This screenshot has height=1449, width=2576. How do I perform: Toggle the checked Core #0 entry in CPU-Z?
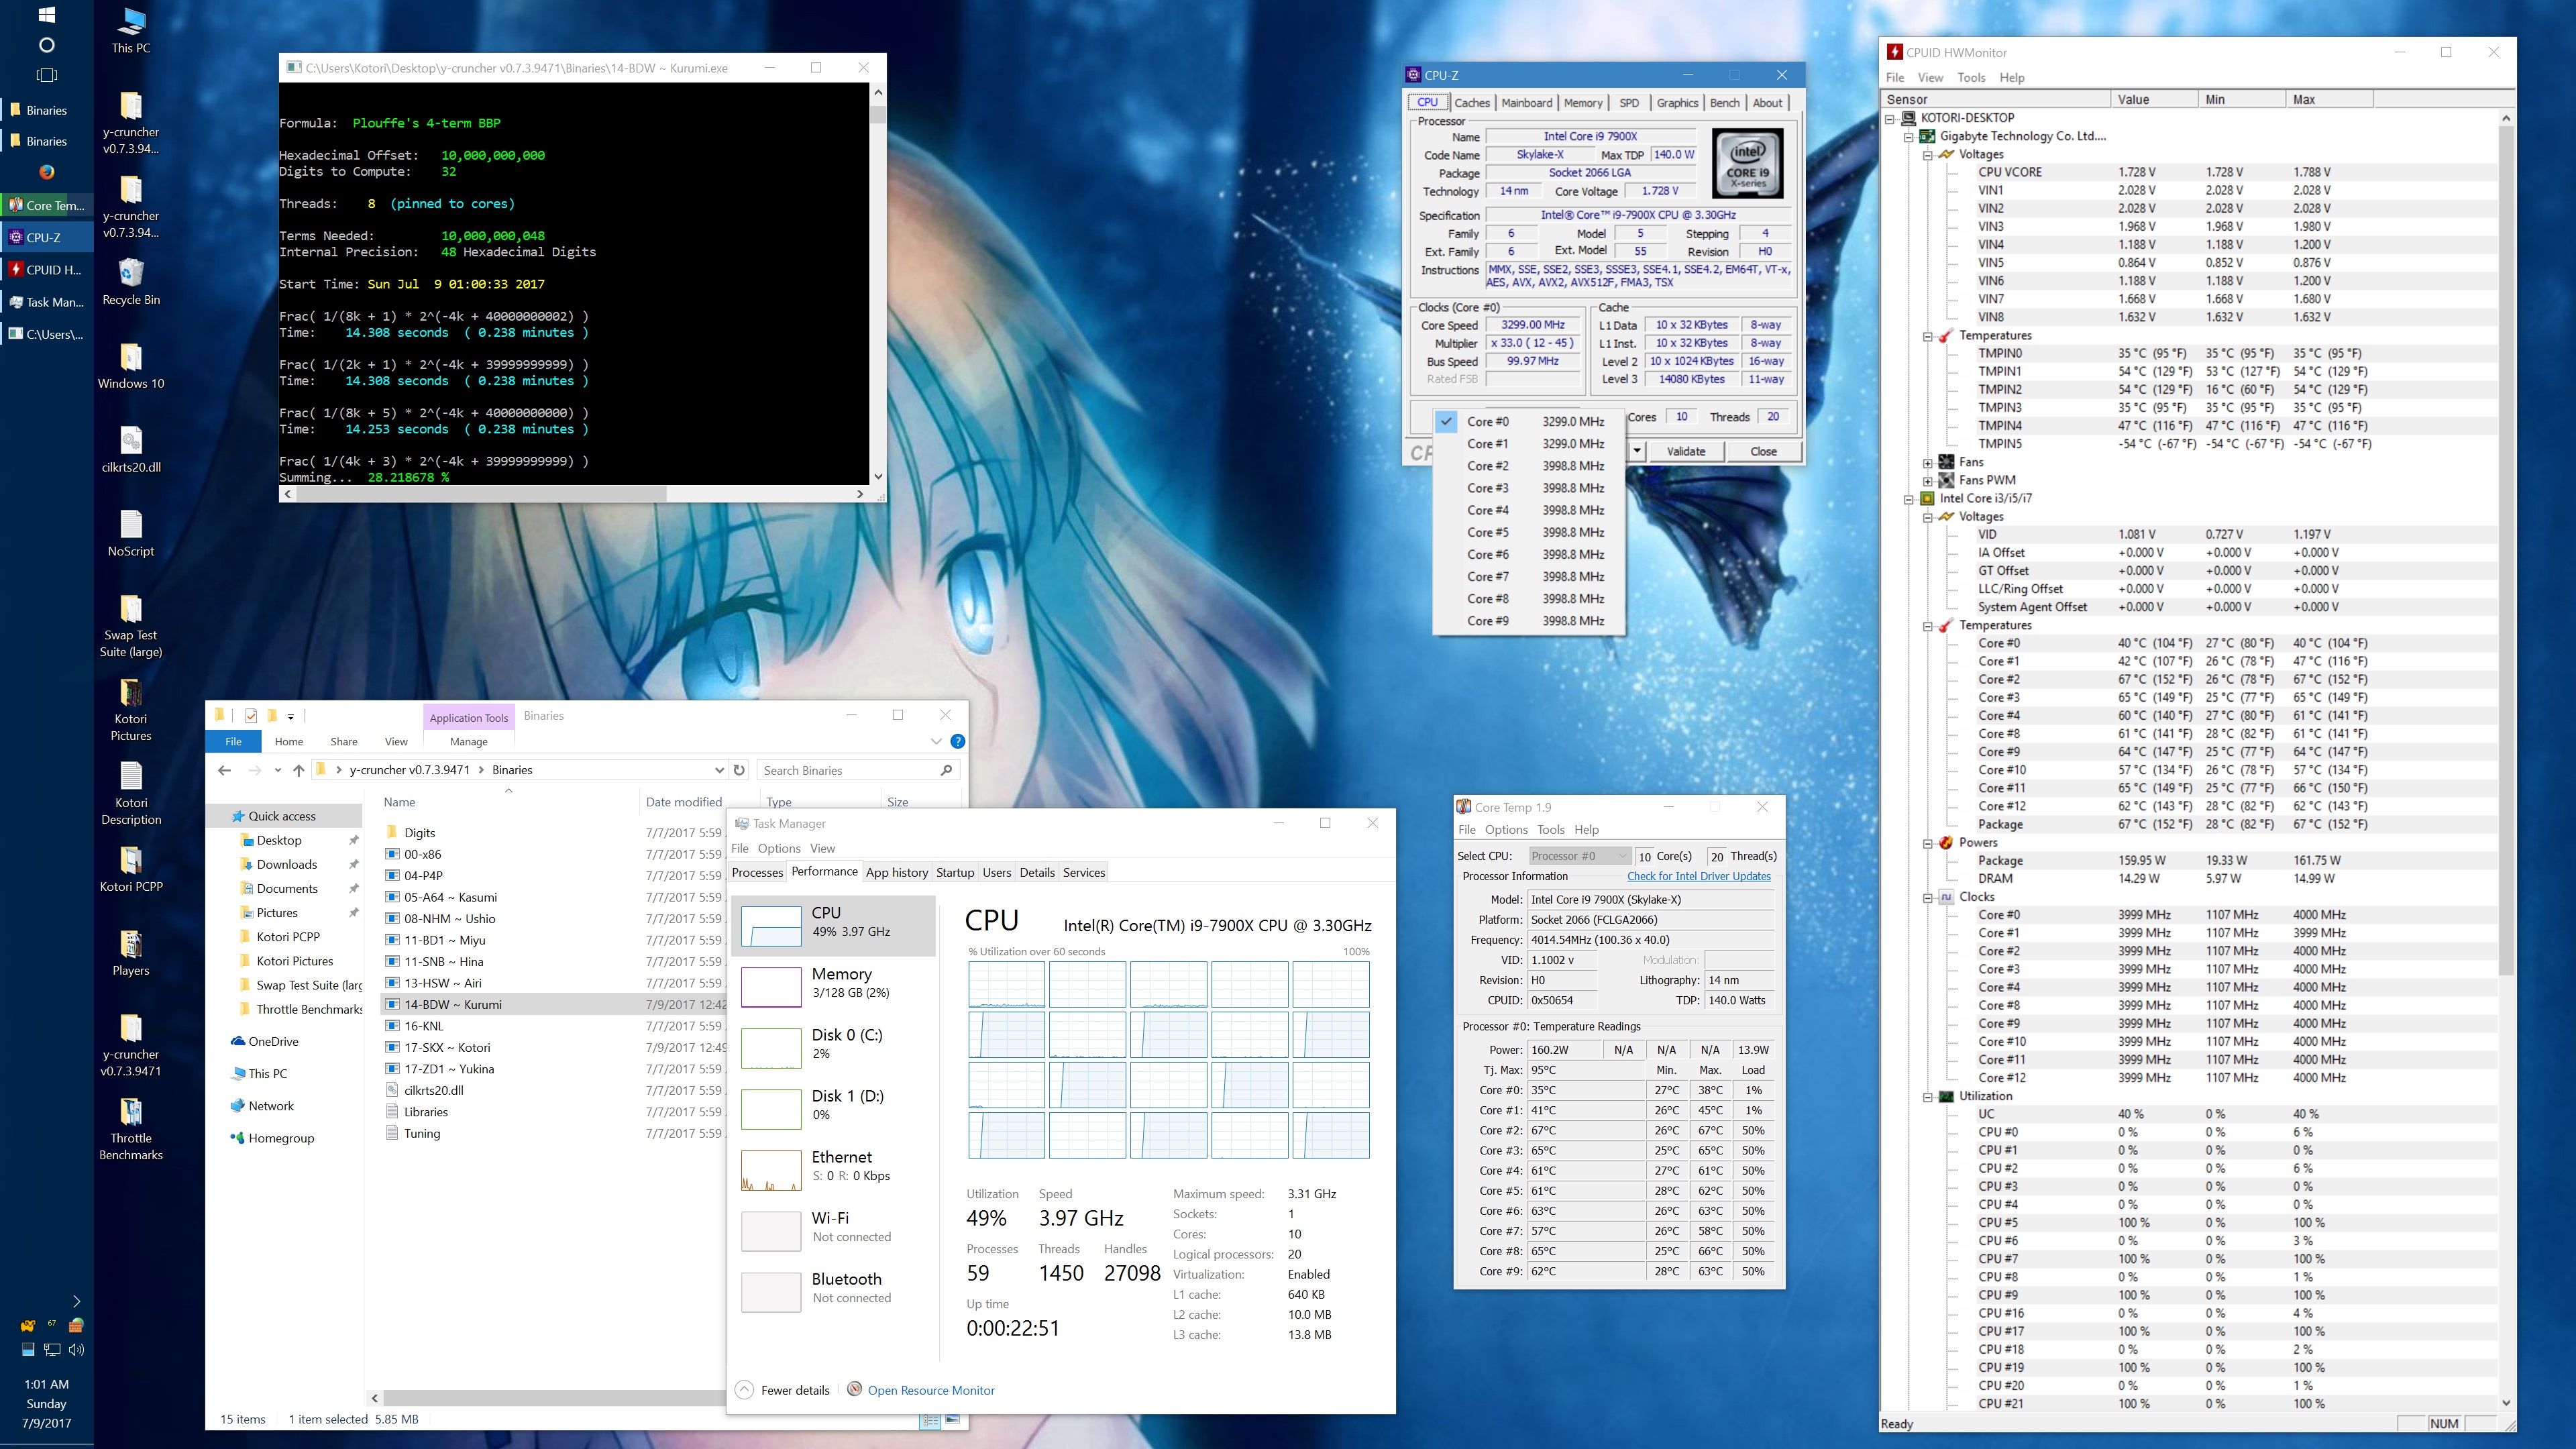1488,422
